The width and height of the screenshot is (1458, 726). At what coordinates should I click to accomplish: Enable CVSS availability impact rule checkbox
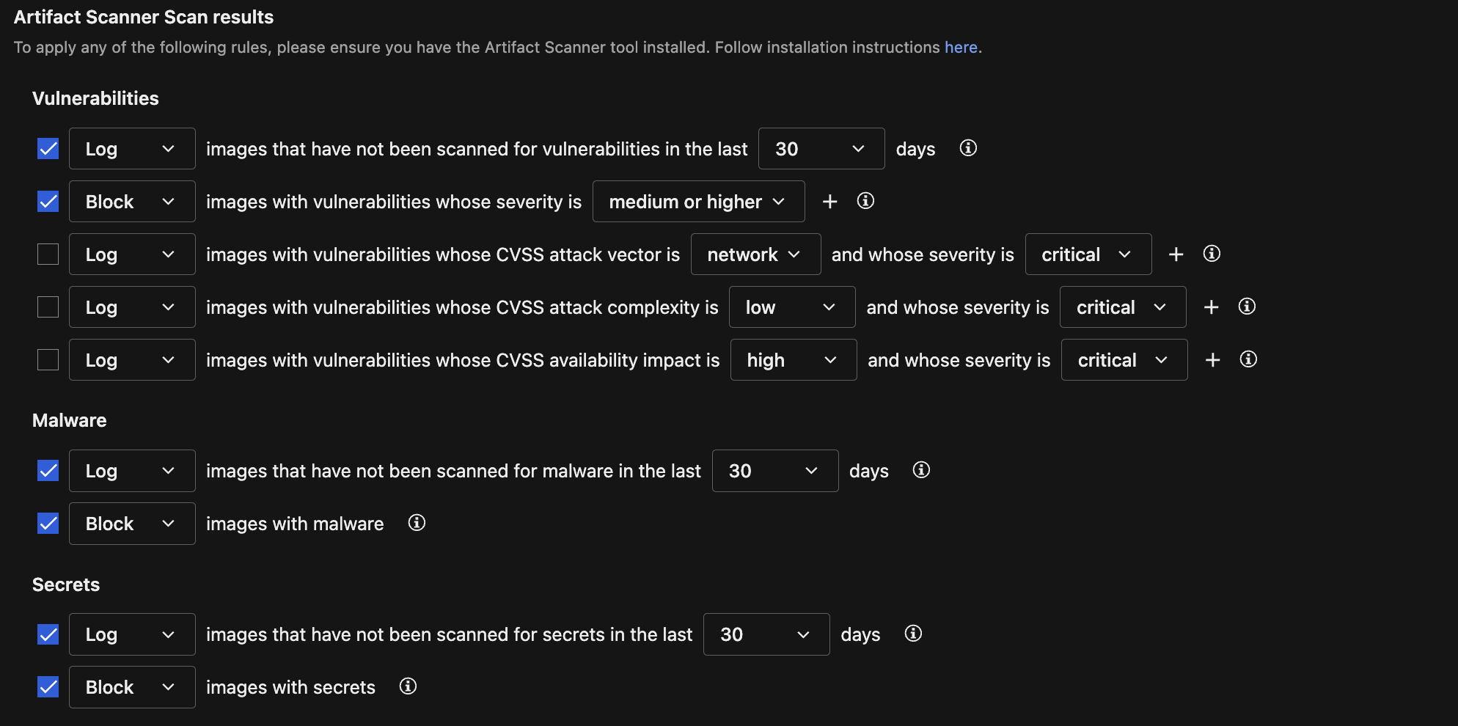click(48, 360)
